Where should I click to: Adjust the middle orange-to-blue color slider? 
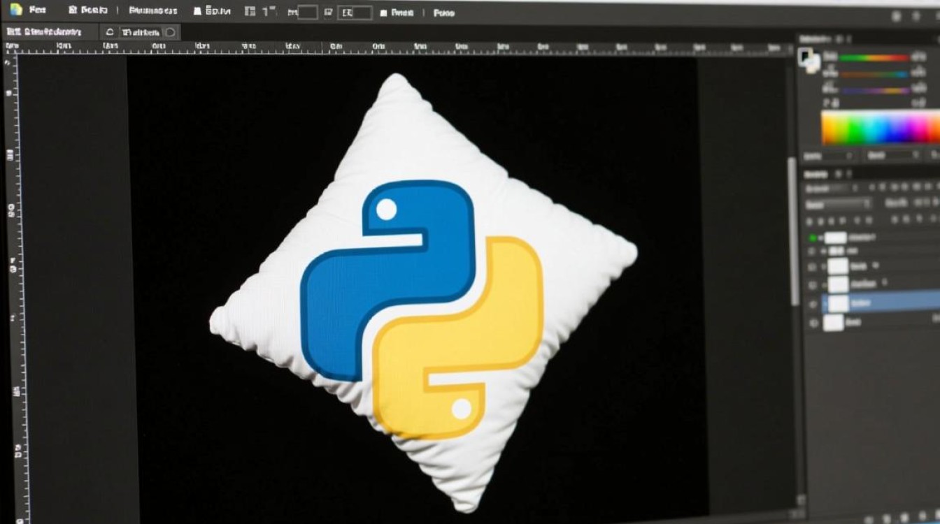click(874, 74)
